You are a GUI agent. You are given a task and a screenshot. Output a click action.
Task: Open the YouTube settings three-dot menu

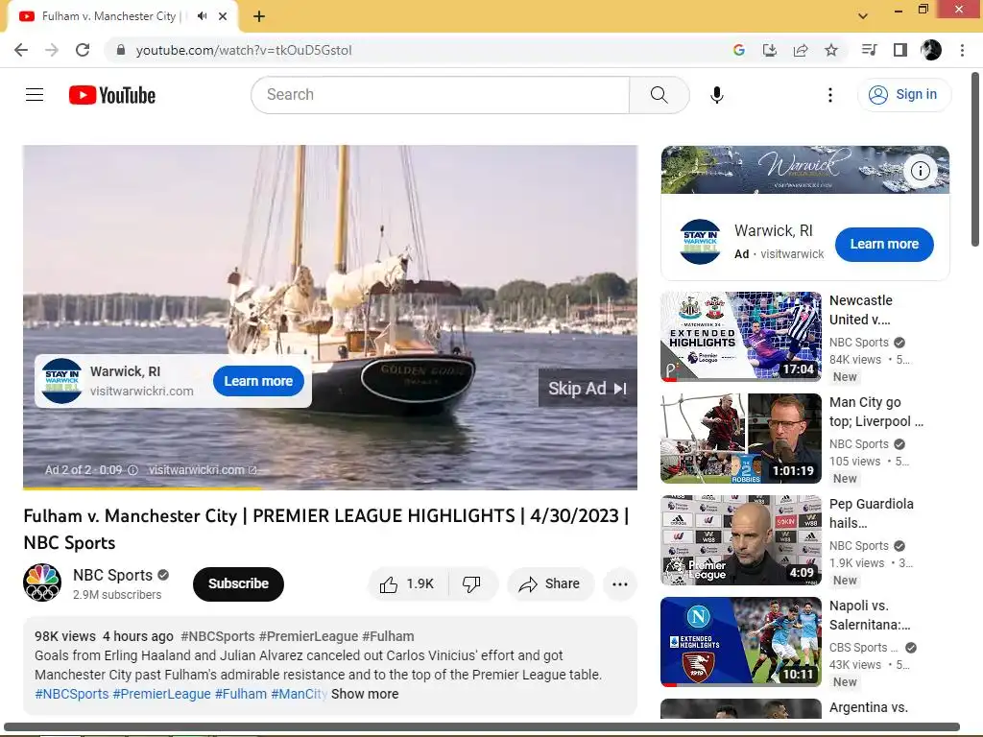point(830,95)
